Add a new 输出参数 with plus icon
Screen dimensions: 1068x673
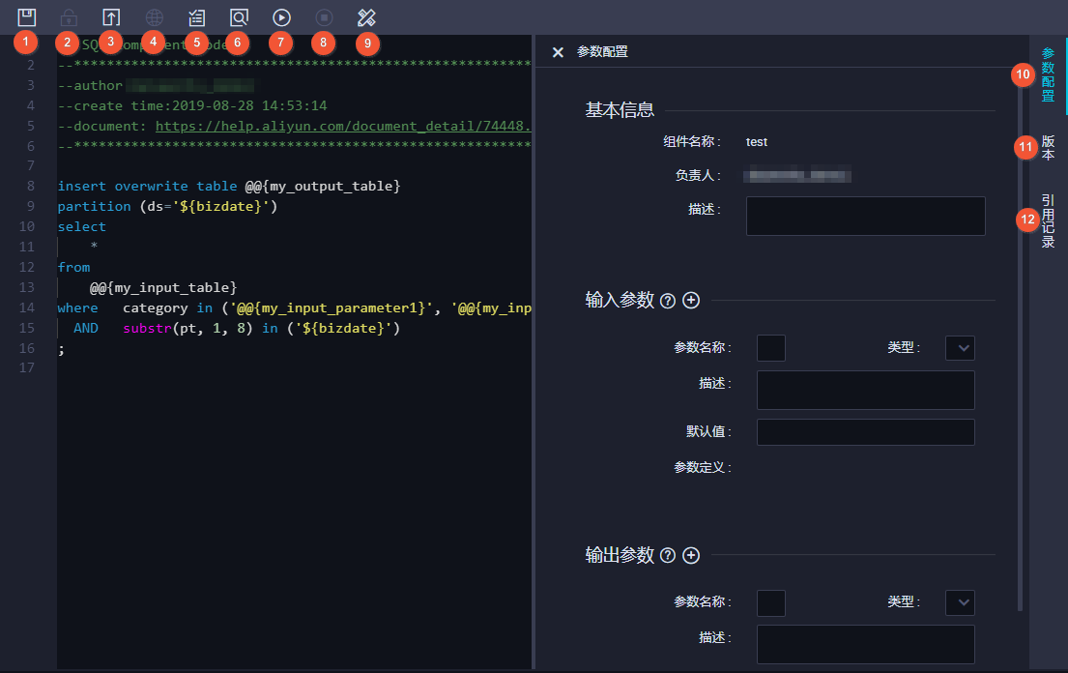pyautogui.click(x=691, y=555)
